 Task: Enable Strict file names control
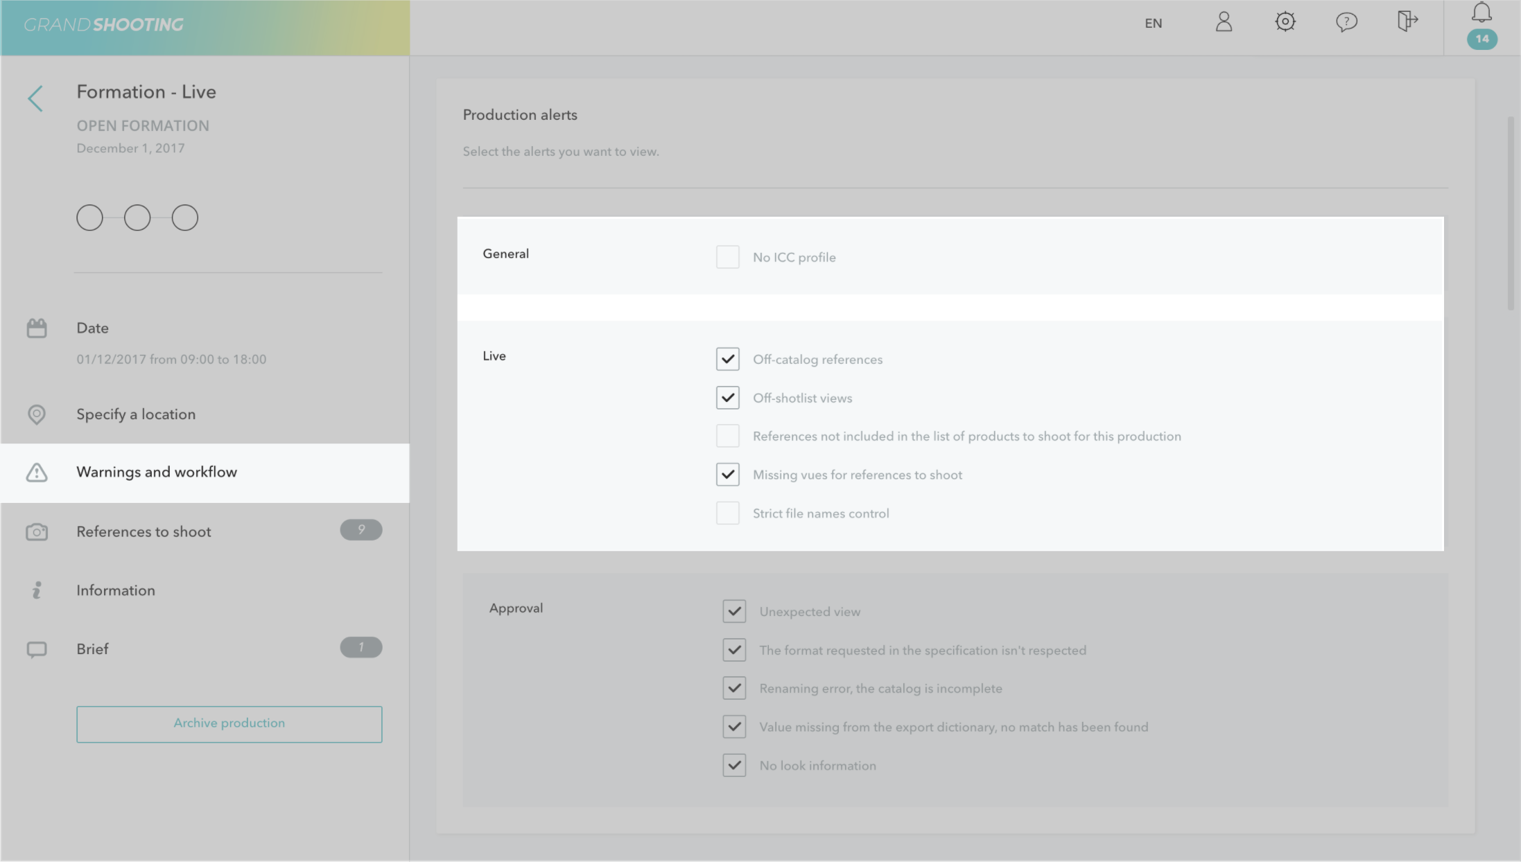pyautogui.click(x=727, y=513)
